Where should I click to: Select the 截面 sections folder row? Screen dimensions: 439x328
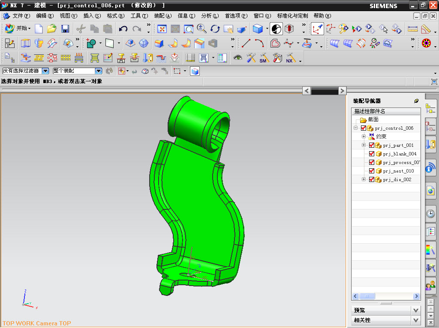click(386, 119)
